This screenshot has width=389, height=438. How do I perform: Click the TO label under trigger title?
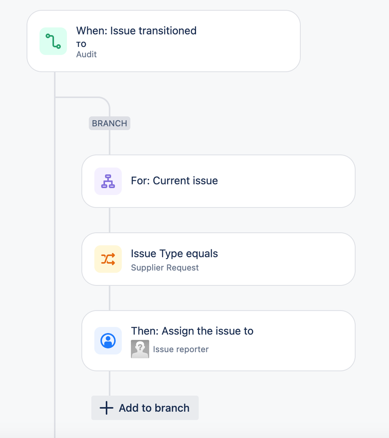pos(81,44)
